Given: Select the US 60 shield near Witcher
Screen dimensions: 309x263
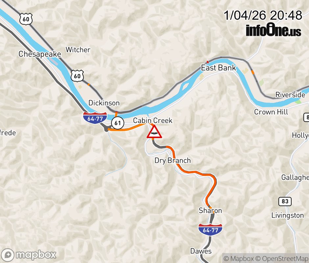Looking at the screenshot, I should (77, 76).
